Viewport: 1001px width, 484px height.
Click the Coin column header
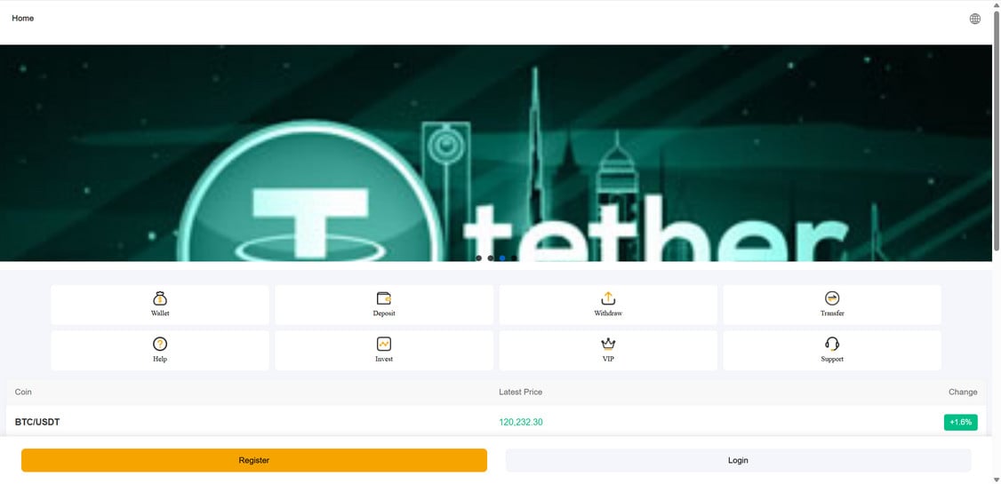tap(23, 393)
